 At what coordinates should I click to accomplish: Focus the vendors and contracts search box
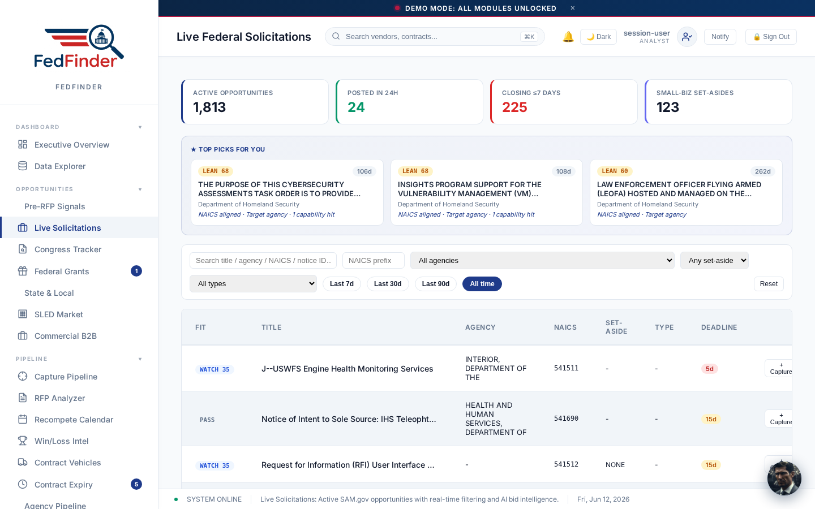pyautogui.click(x=435, y=37)
